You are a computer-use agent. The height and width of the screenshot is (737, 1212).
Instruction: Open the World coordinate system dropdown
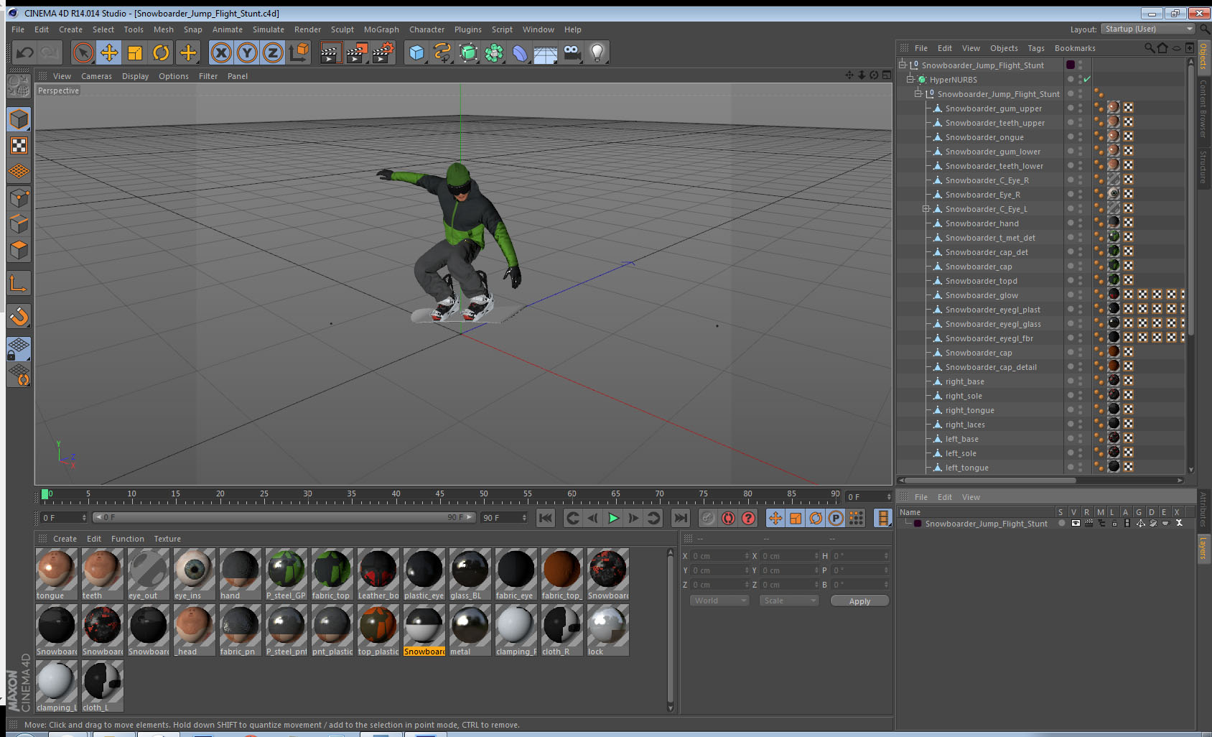(720, 601)
